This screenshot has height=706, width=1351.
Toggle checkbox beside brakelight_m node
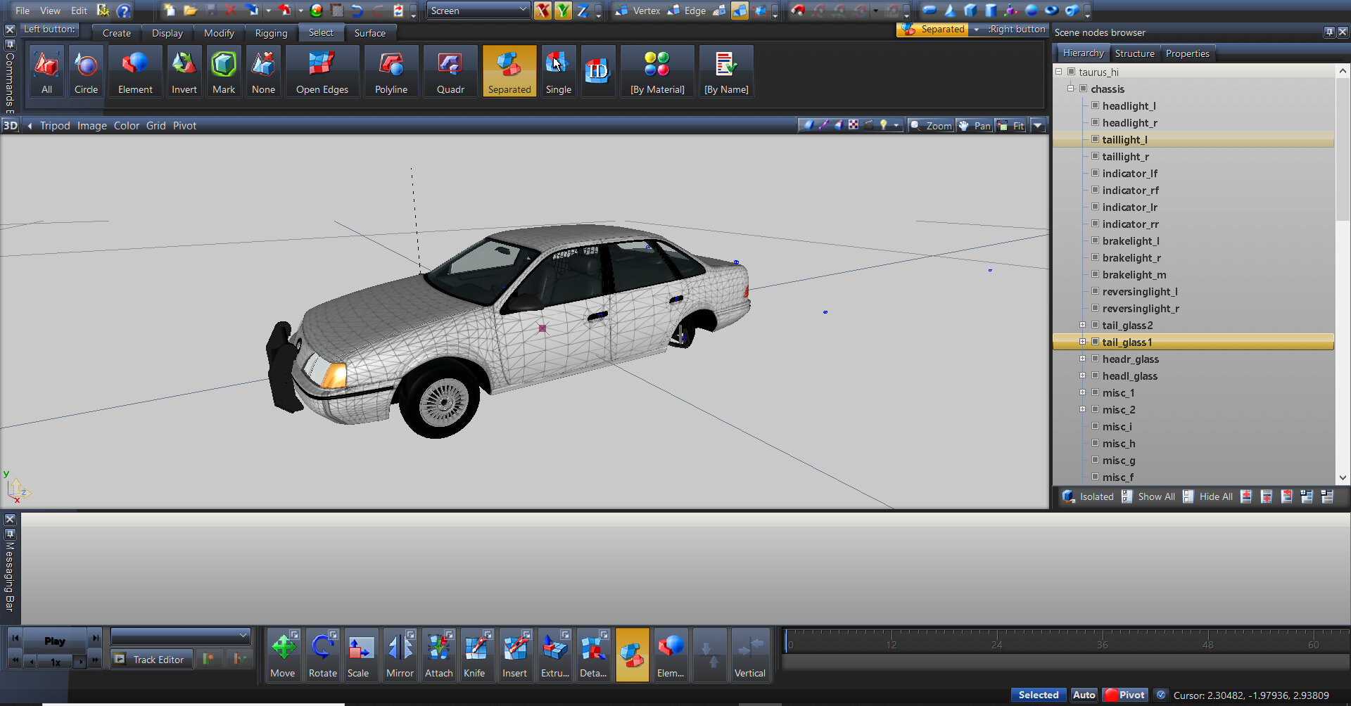point(1096,274)
